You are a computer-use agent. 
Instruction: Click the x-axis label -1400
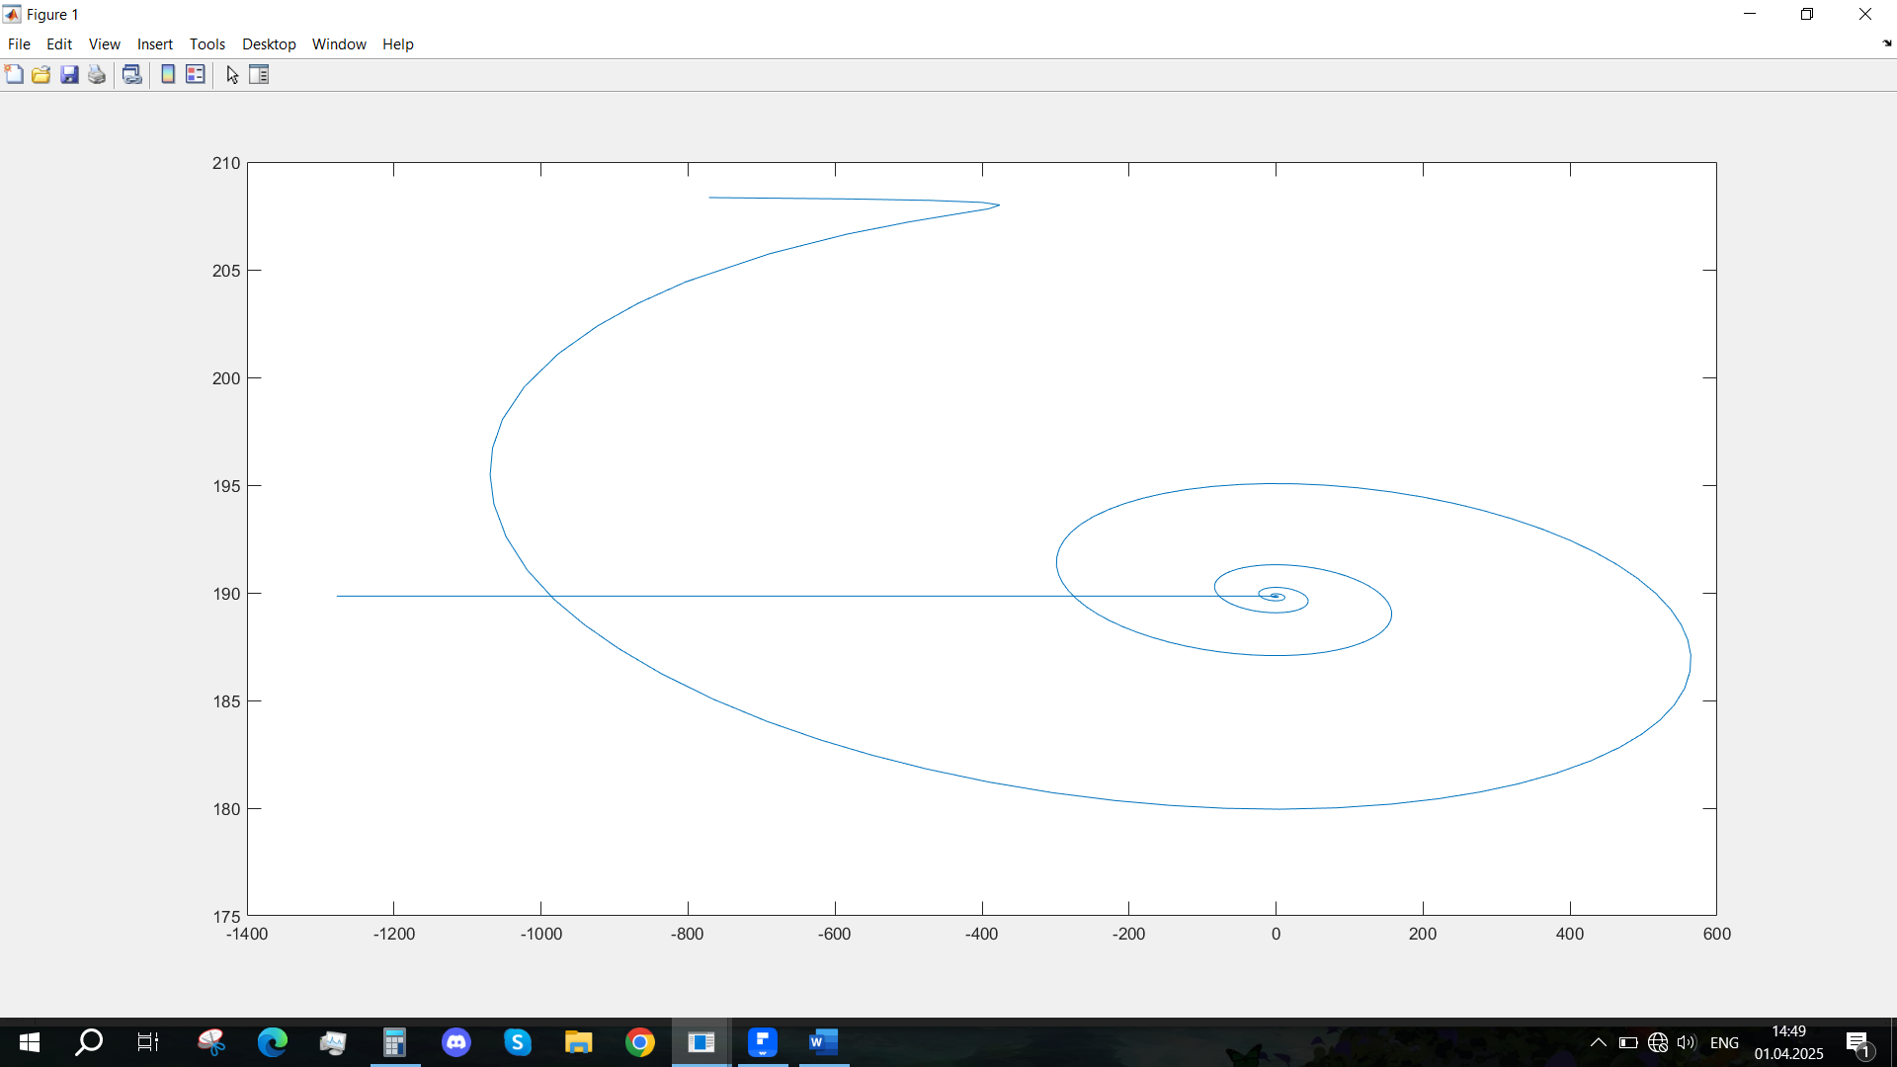pyautogui.click(x=247, y=934)
